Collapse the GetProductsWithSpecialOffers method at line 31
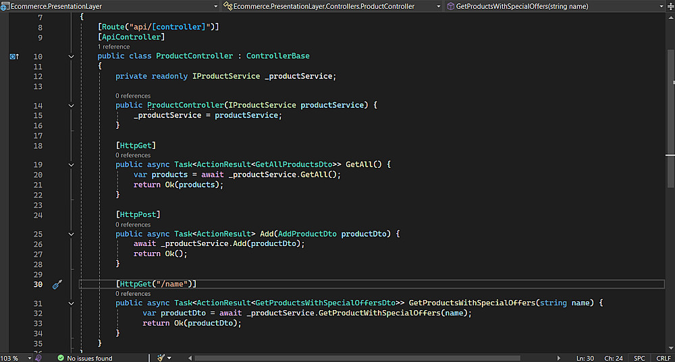Screen dimensions: 675x362 (71, 303)
